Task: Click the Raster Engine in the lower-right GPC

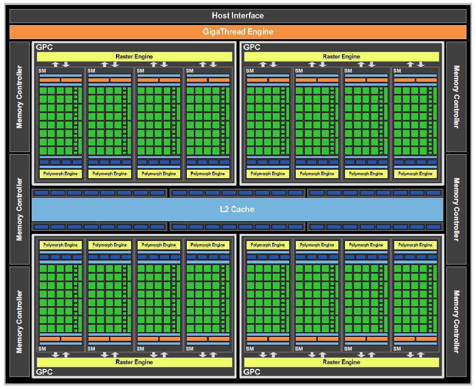Action: pyautogui.click(x=341, y=362)
